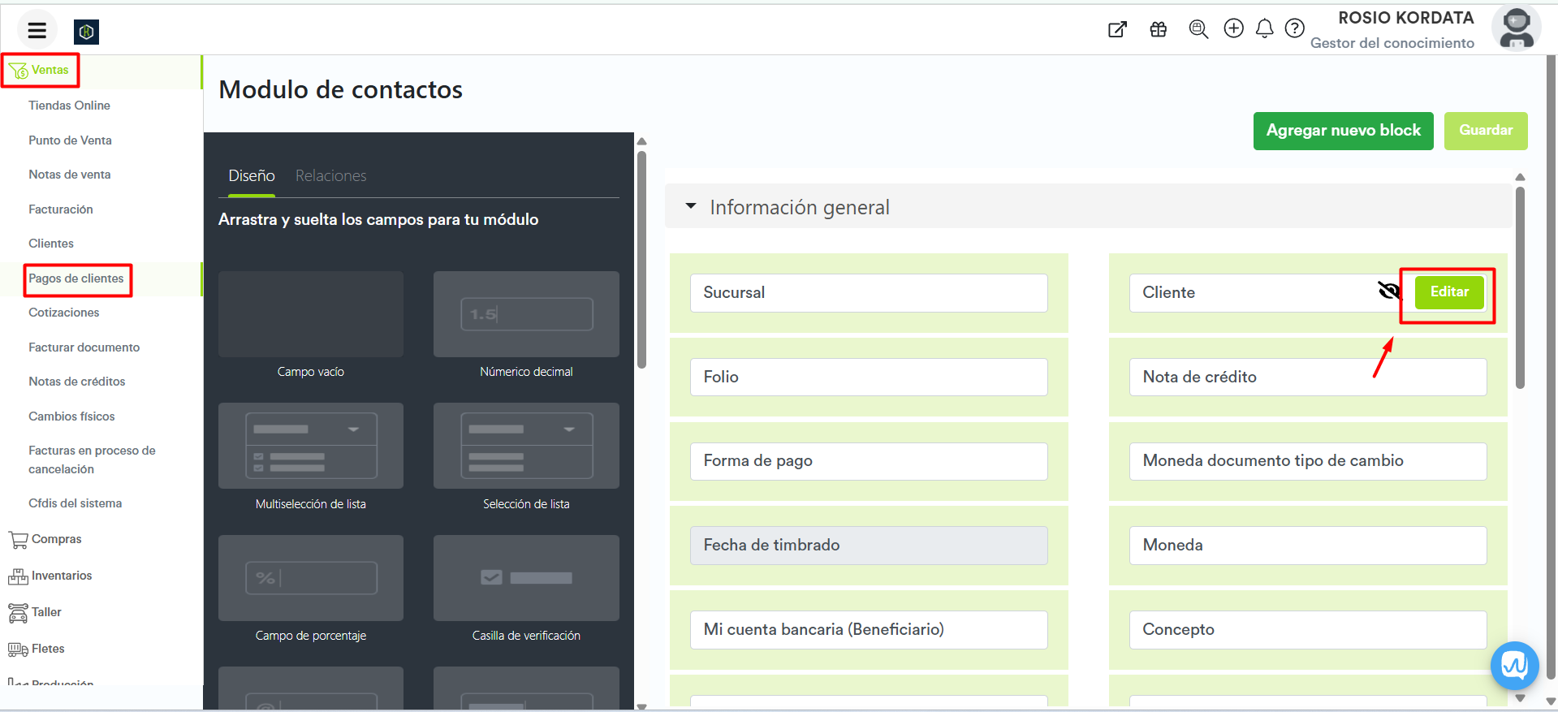Switch to the Relaciones tab
Screen dimensions: 1558x712
[x=330, y=176]
